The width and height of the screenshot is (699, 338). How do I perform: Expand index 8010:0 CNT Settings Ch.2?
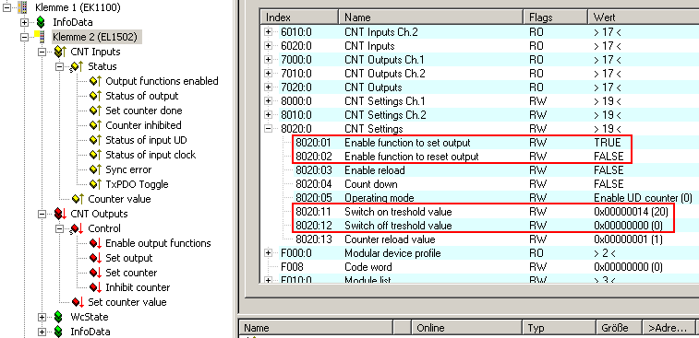coord(269,115)
